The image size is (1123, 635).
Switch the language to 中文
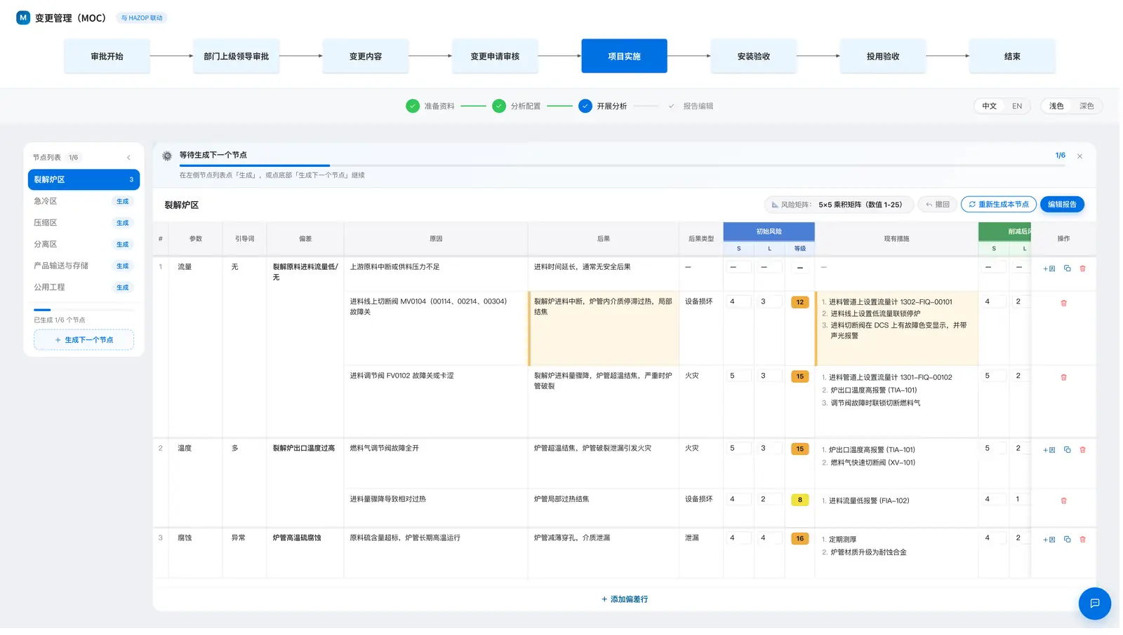tap(989, 106)
